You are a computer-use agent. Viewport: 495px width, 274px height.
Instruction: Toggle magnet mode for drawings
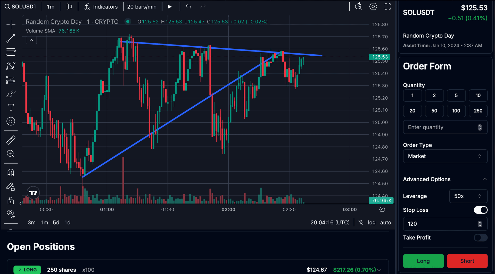[11, 173]
